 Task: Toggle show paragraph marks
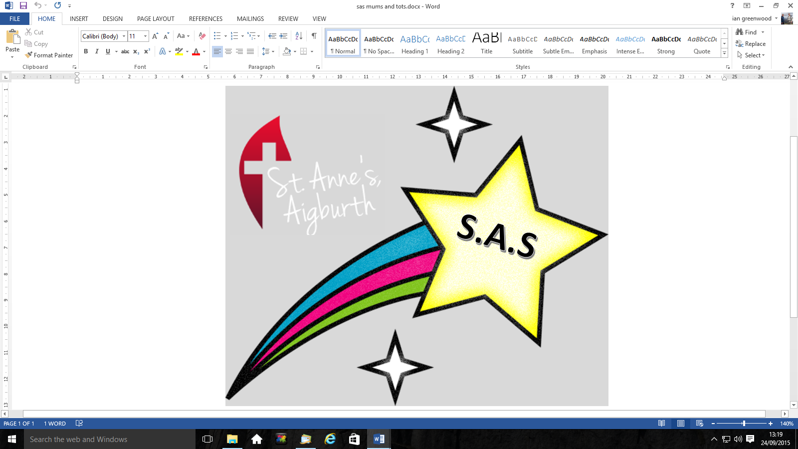(314, 36)
